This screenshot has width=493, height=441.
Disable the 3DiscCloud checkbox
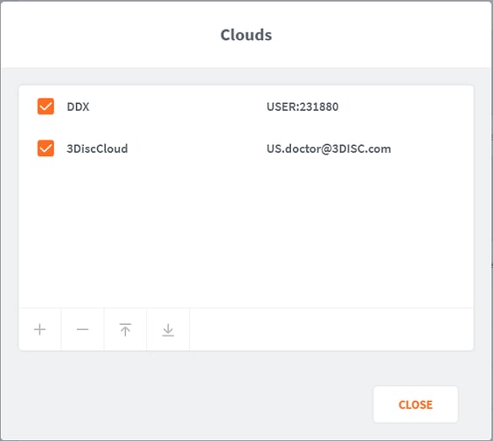point(45,148)
